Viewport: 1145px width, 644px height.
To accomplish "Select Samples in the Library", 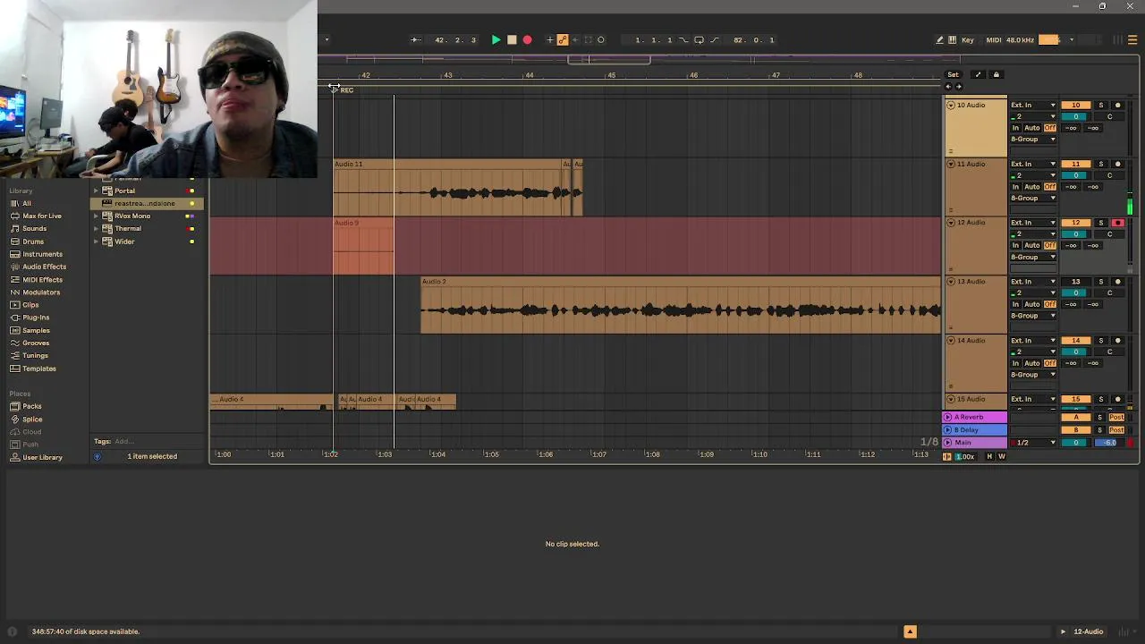I will pos(36,331).
